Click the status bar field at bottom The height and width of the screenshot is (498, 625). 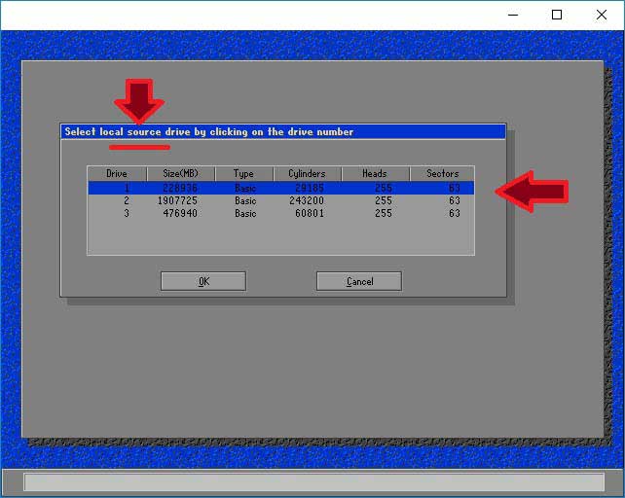tap(312, 482)
